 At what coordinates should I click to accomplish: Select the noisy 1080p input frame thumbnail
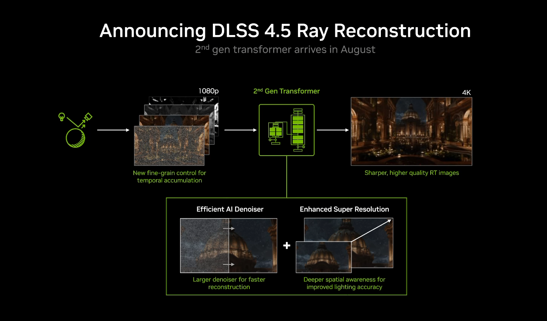tap(169, 145)
